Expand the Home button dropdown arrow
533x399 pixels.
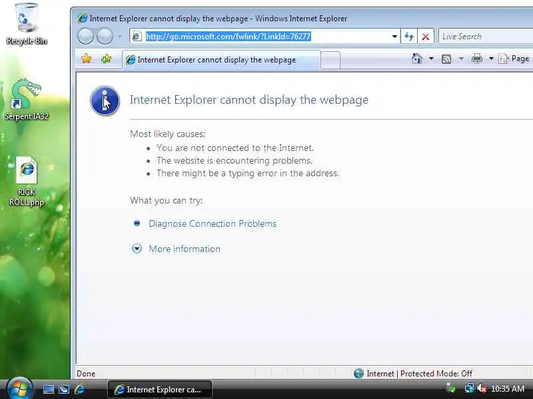[x=431, y=59]
